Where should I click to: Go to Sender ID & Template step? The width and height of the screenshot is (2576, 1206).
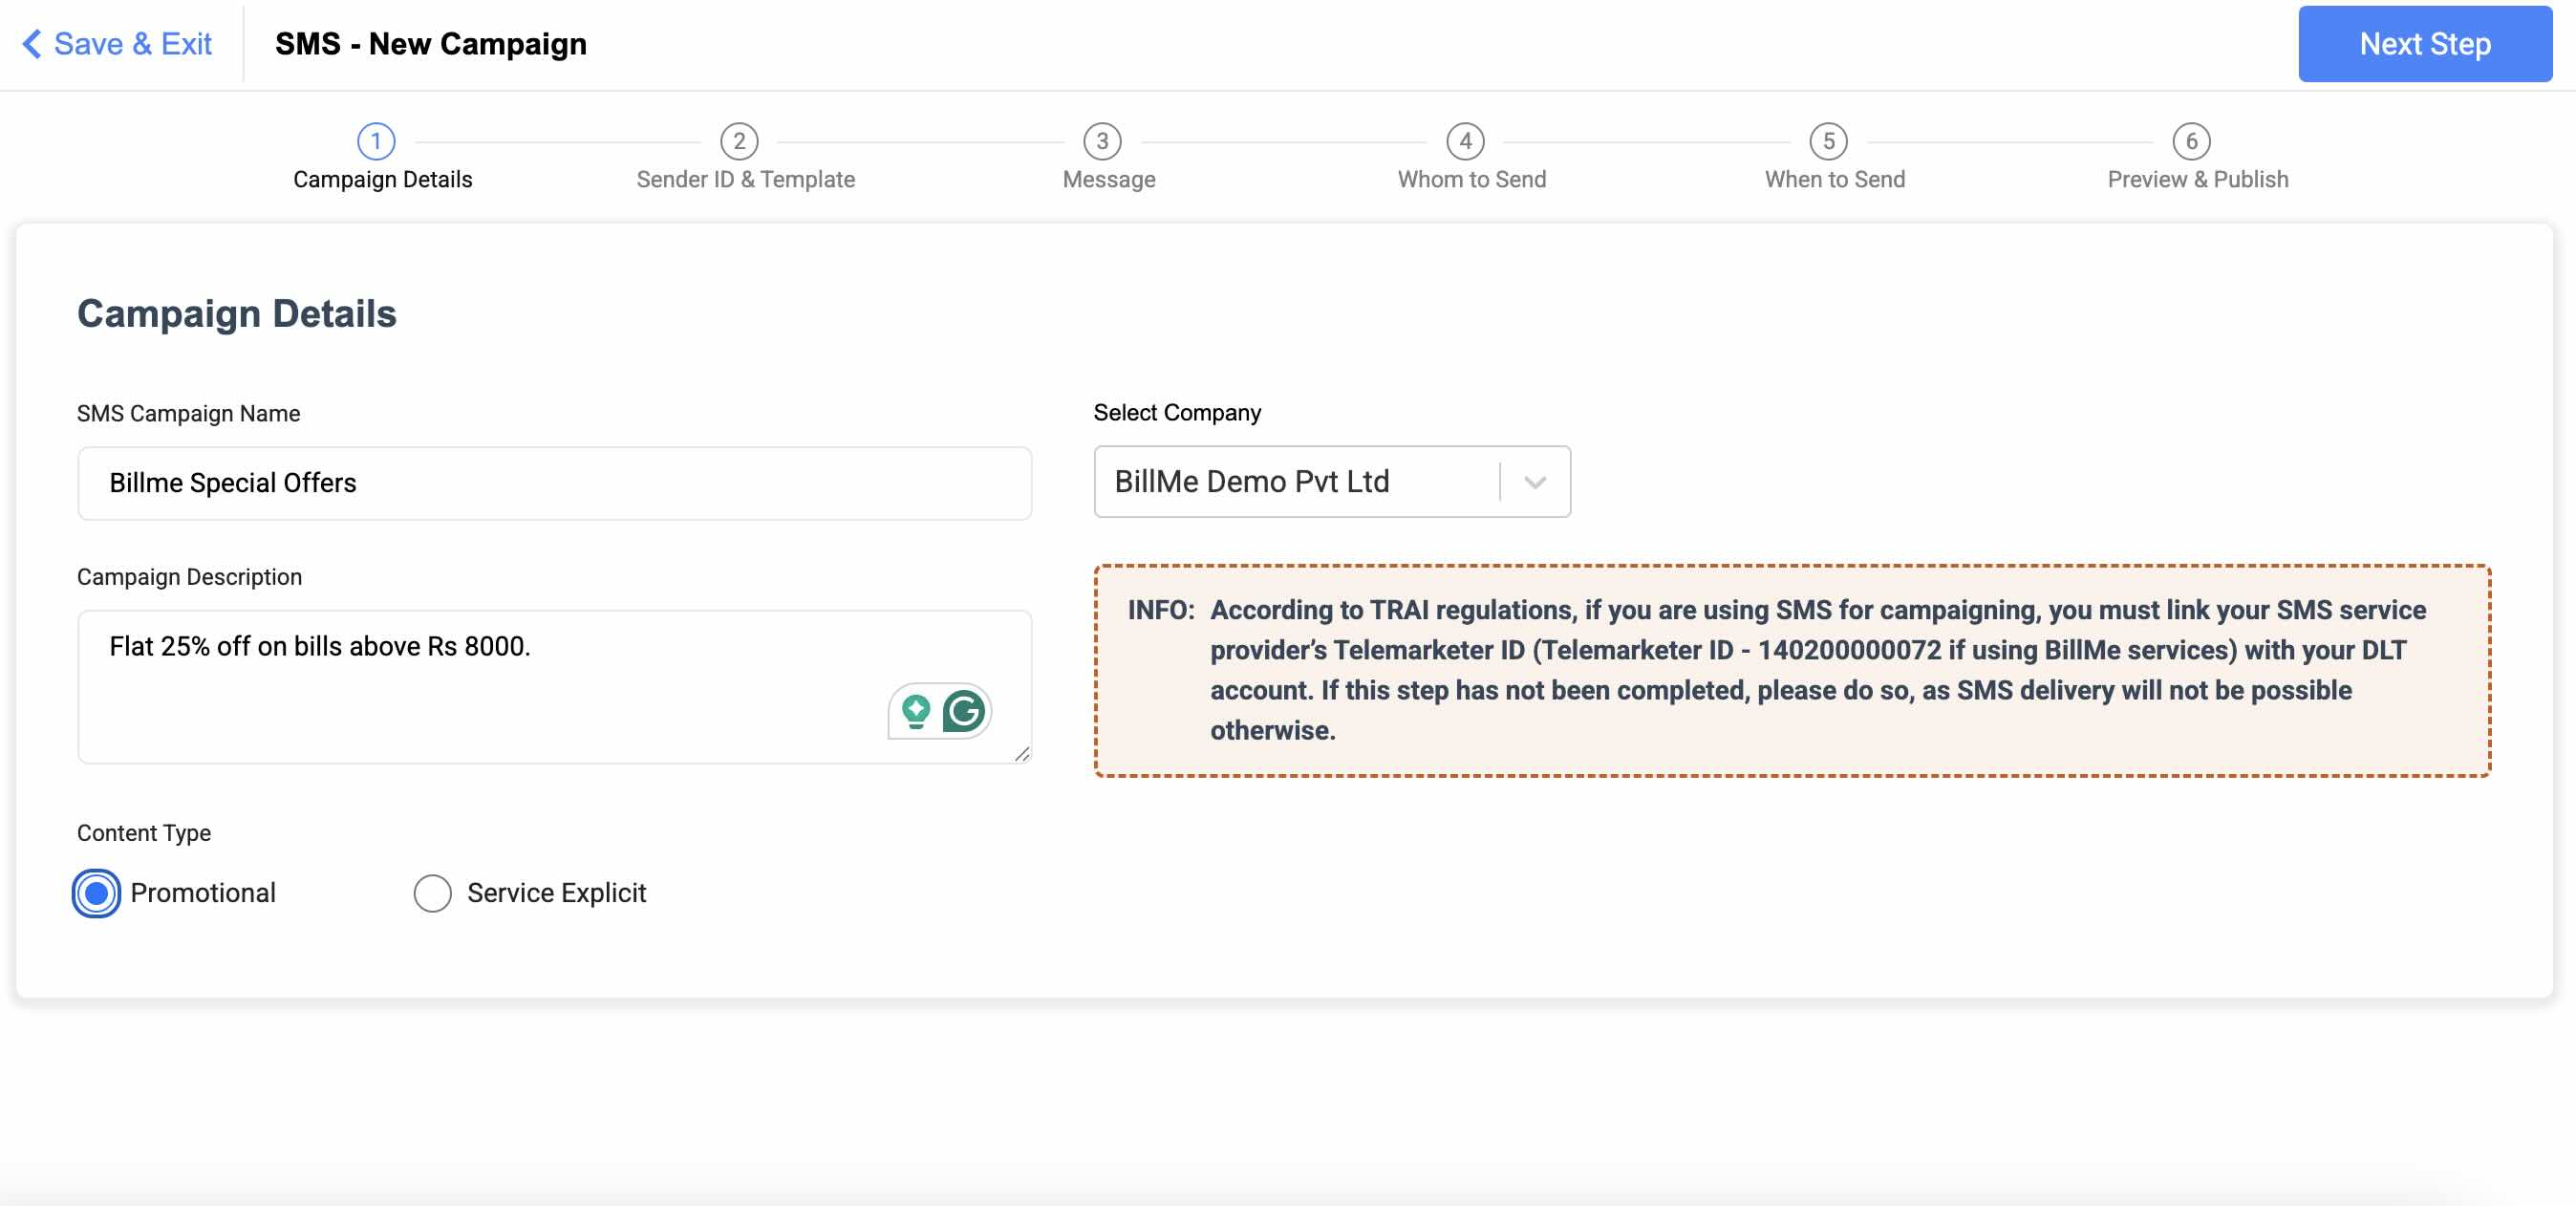[x=745, y=179]
